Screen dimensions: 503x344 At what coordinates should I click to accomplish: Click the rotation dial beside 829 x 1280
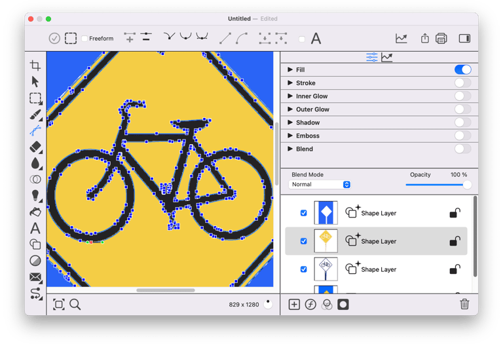tap(268, 304)
